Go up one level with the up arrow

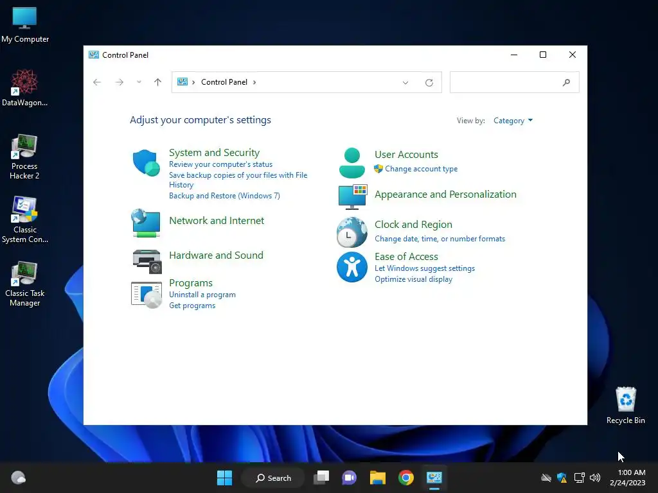click(x=158, y=82)
